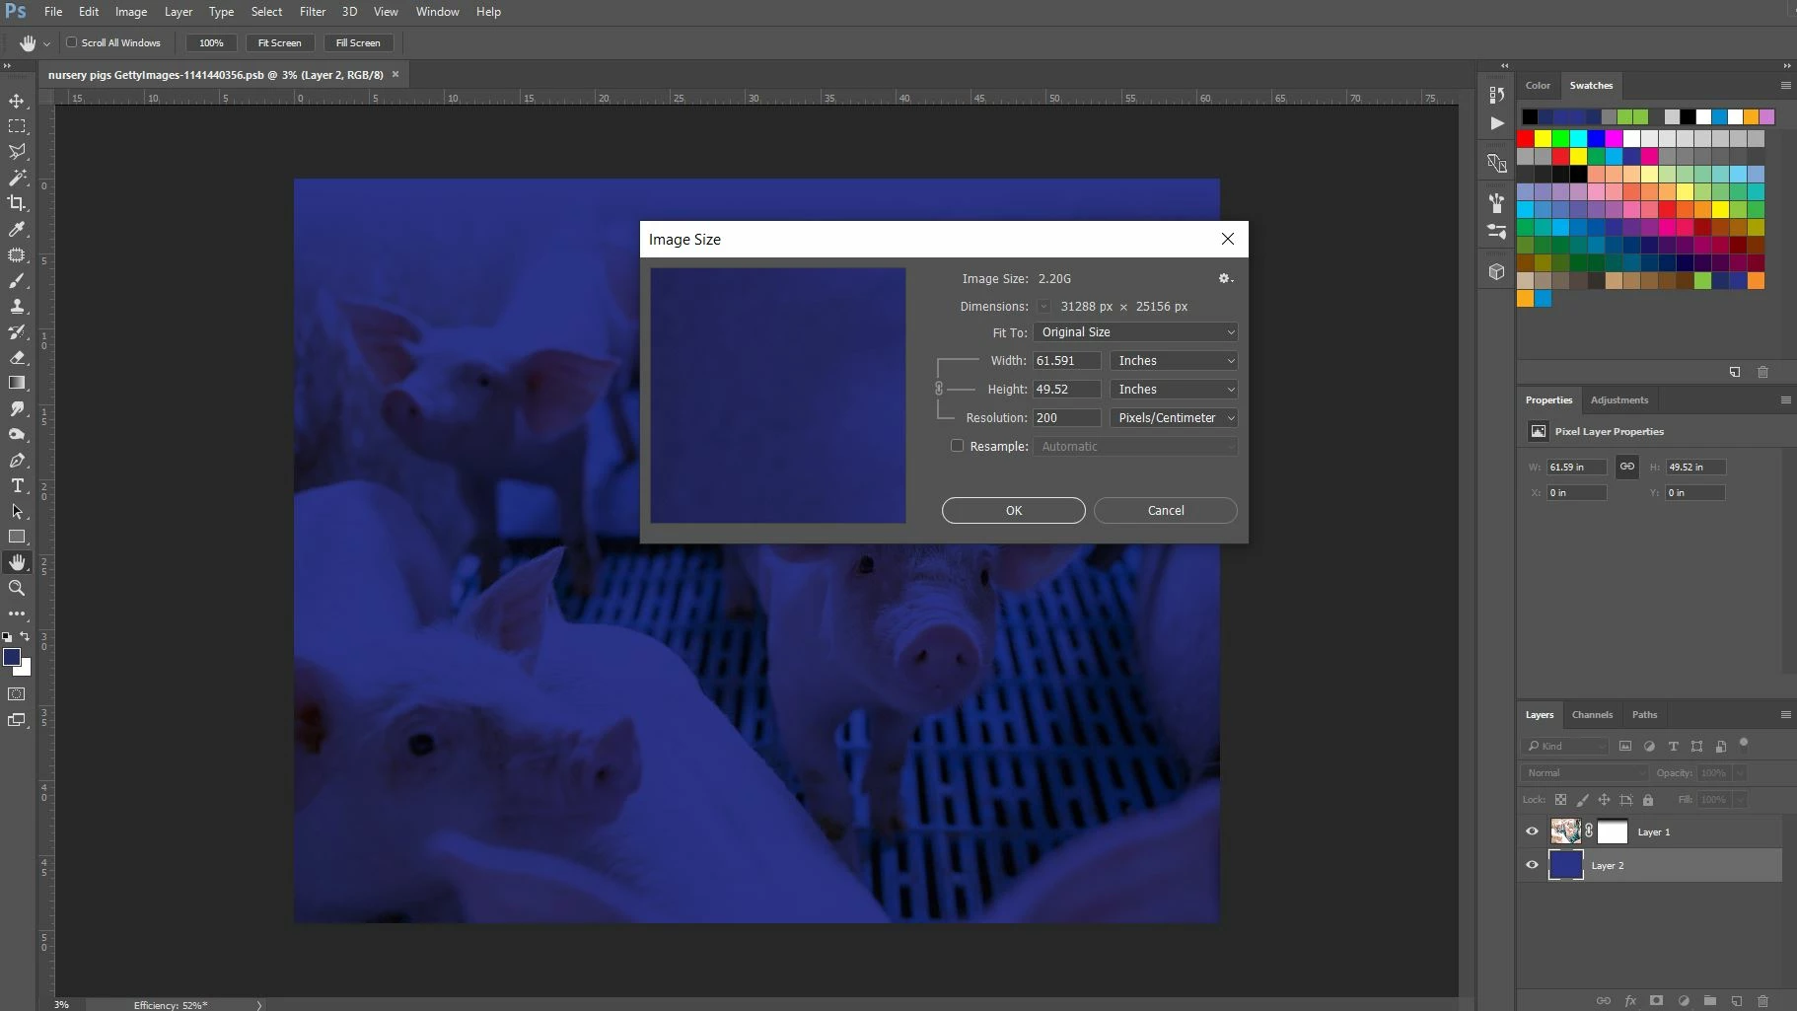Close the nursery pigs document tab
This screenshot has width=1797, height=1011.
click(x=395, y=74)
